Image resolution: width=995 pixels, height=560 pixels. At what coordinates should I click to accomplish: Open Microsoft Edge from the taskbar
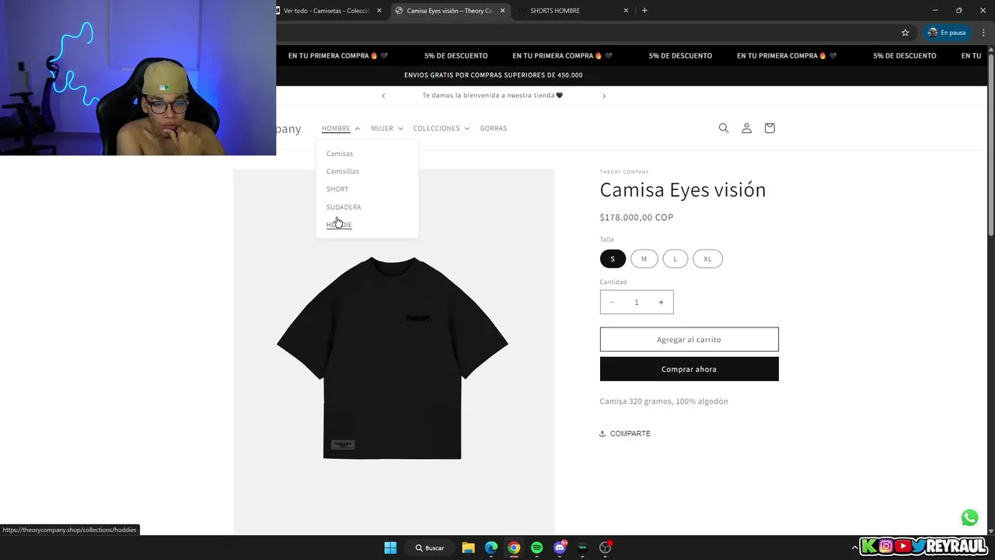coord(491,548)
